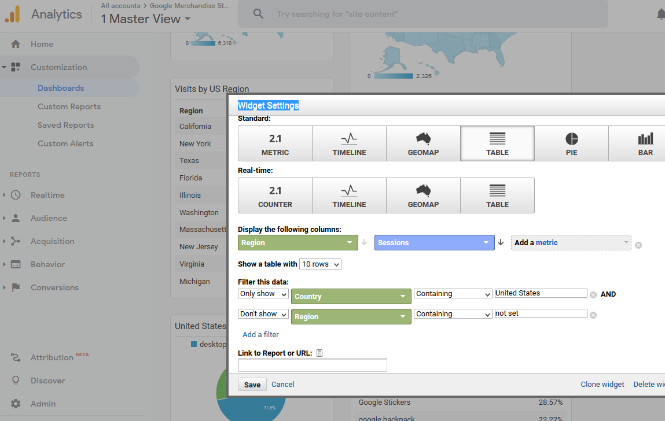The image size is (665, 421).
Task: Click the Behavior window icon
Action: click(x=16, y=264)
